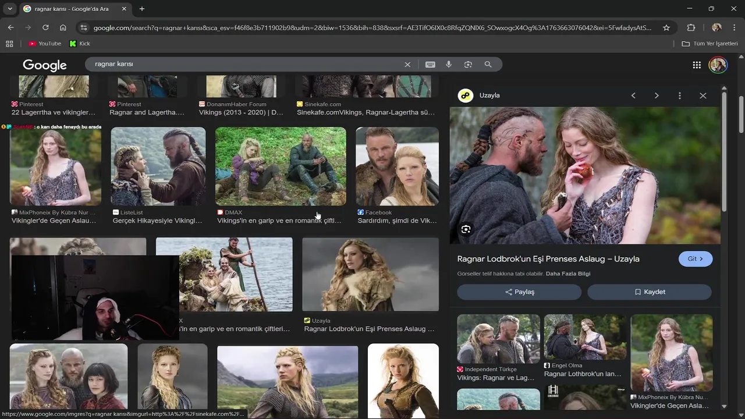Image resolution: width=745 pixels, height=419 pixels.
Task: Open the three-women Vikings result thumbnail
Action: coord(69,376)
